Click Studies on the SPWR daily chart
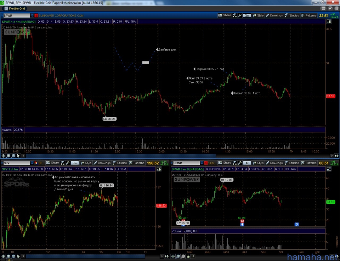340x261 pixels. (291, 163)
